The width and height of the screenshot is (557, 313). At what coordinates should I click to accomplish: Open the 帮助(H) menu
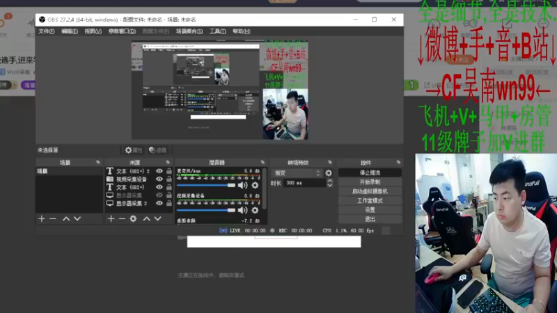click(x=241, y=31)
